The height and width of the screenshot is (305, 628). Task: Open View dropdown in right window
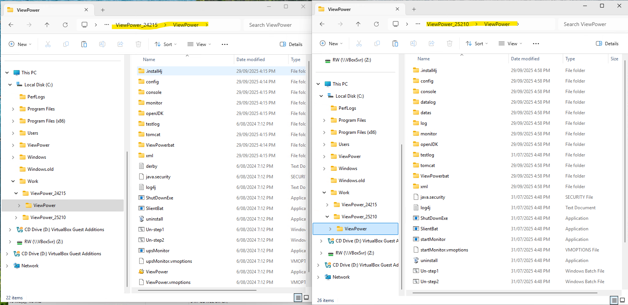510,44
